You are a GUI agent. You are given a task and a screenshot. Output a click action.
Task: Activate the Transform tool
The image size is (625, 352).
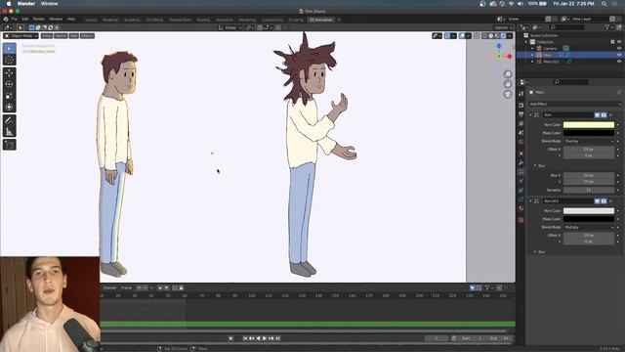click(x=9, y=107)
